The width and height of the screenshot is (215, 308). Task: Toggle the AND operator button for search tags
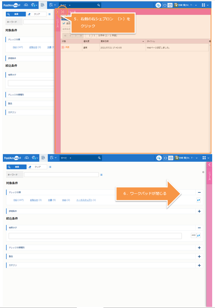(193, 235)
